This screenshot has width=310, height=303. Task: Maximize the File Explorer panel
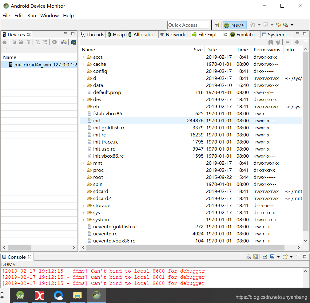[x=305, y=34]
